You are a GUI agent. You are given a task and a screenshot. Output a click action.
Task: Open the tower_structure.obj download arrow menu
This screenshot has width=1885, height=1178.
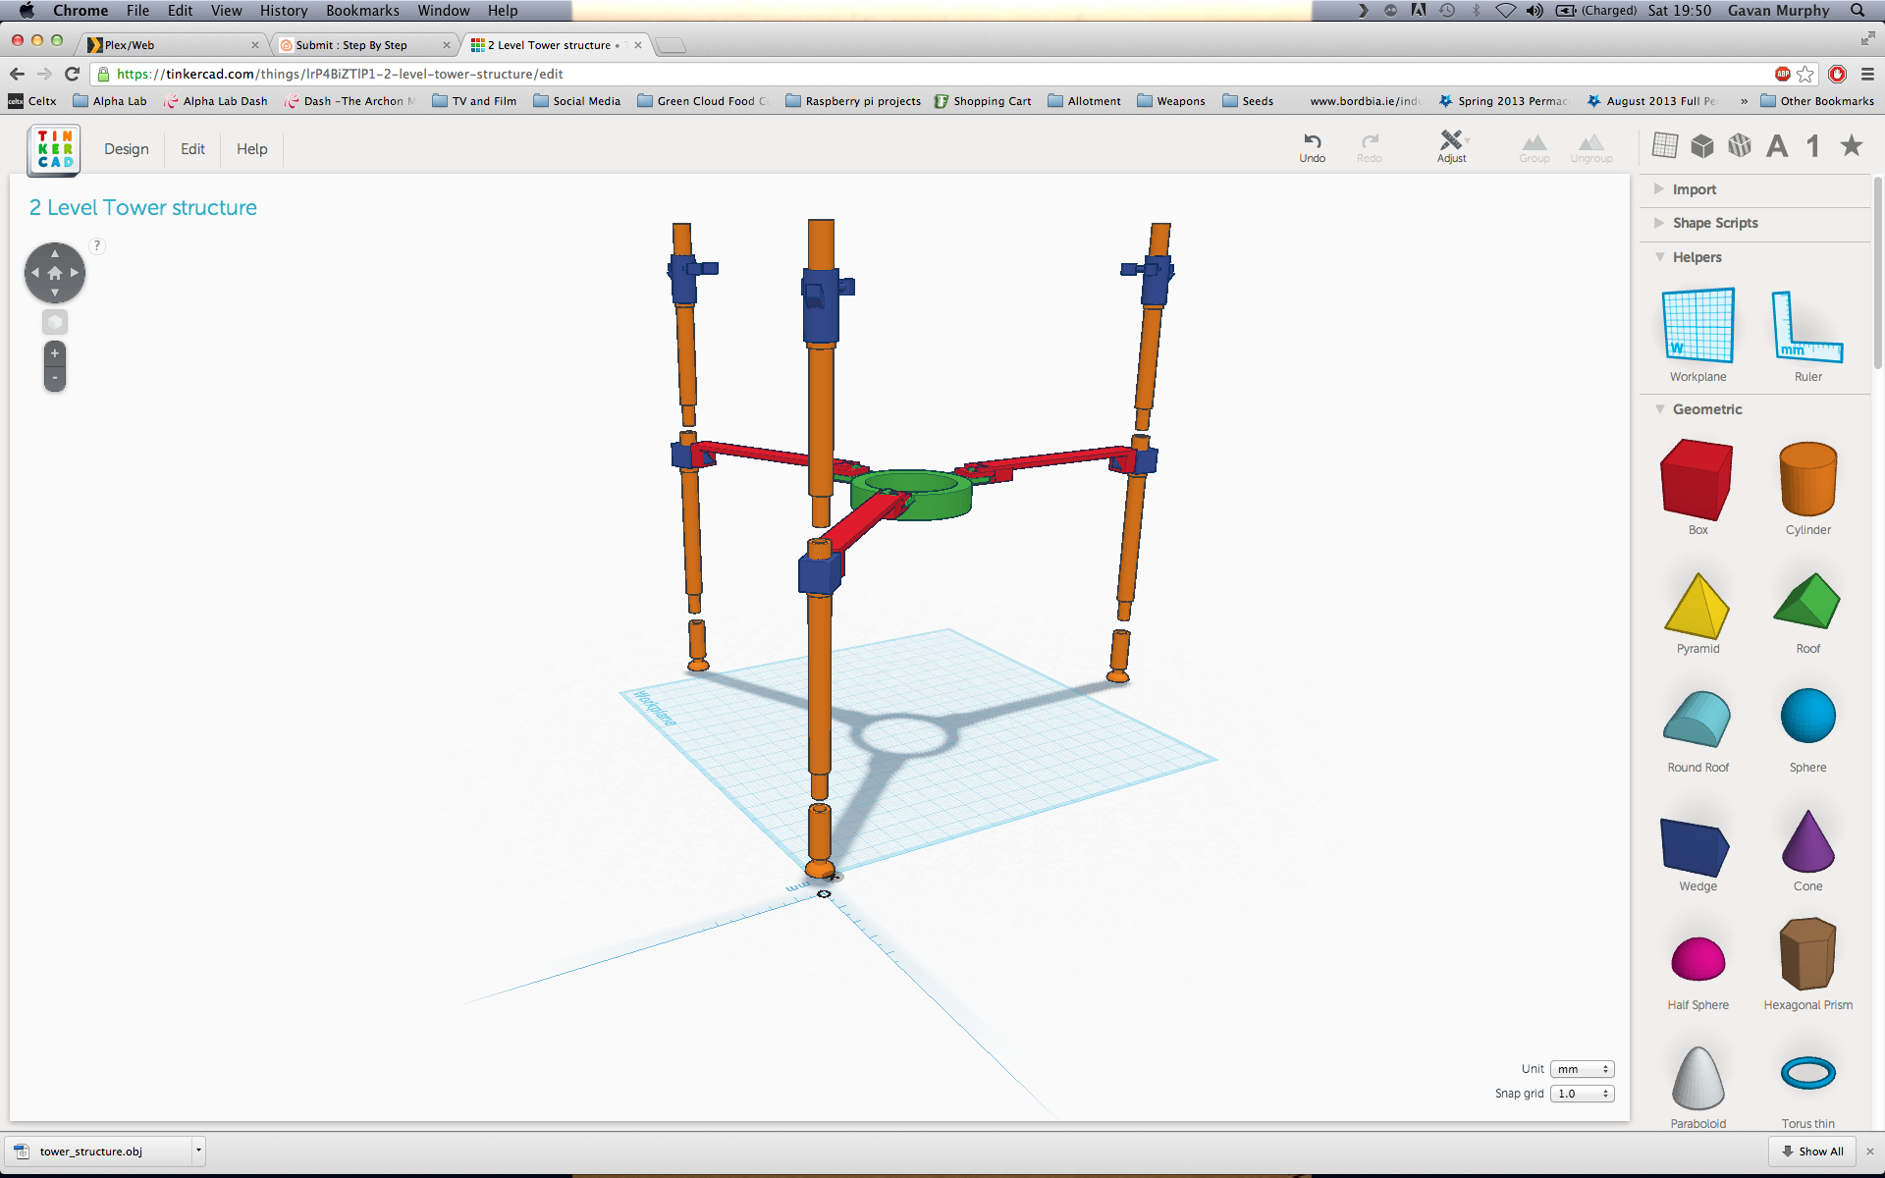pyautogui.click(x=198, y=1151)
